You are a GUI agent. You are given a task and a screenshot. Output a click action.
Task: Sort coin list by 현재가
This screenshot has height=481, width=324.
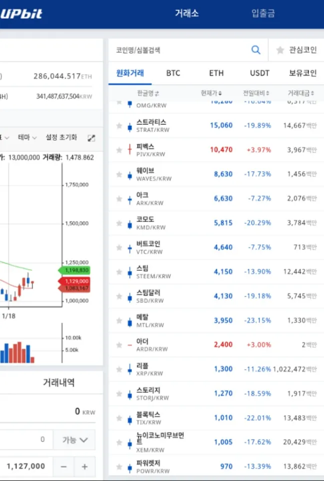pyautogui.click(x=211, y=93)
